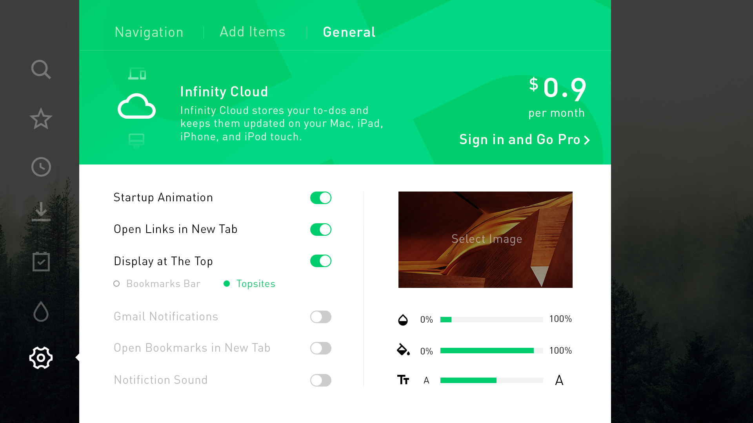Disable the Startup Animation toggle
753x423 pixels.
[320, 198]
